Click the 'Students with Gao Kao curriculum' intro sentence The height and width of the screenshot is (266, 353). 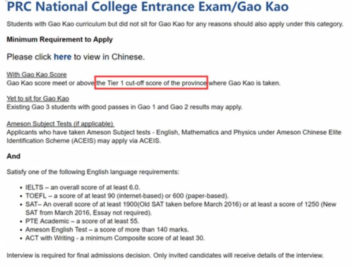tap(175, 24)
